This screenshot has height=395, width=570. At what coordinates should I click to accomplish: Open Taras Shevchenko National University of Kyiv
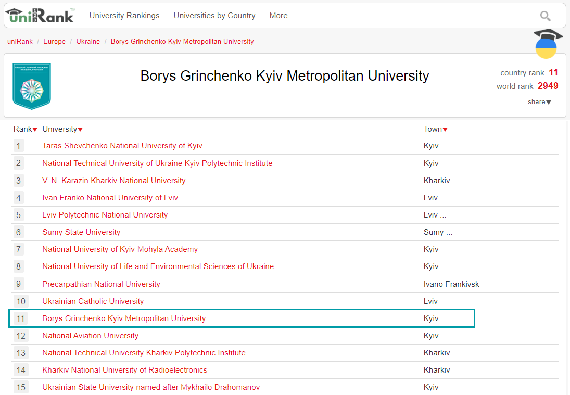(122, 146)
